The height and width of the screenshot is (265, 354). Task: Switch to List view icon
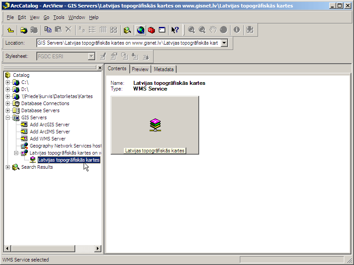pyautogui.click(x=92, y=30)
